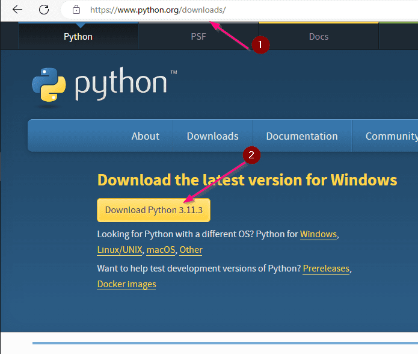Open the Downloads navigation menu
418x354 pixels.
pyautogui.click(x=212, y=136)
